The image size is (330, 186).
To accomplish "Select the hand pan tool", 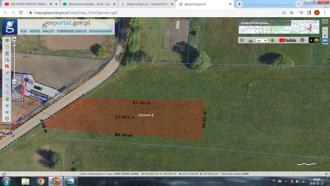I will coord(7,47).
